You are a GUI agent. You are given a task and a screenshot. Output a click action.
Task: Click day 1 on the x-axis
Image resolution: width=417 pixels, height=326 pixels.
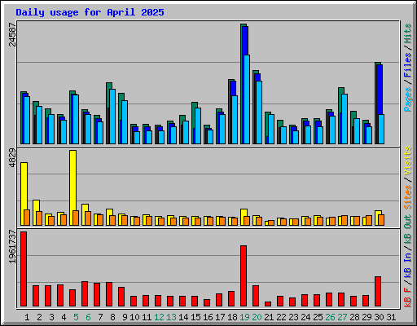[27, 317]
